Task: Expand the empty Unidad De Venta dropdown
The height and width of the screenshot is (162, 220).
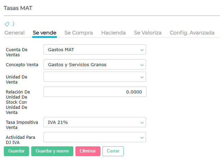Action: (x=95, y=77)
